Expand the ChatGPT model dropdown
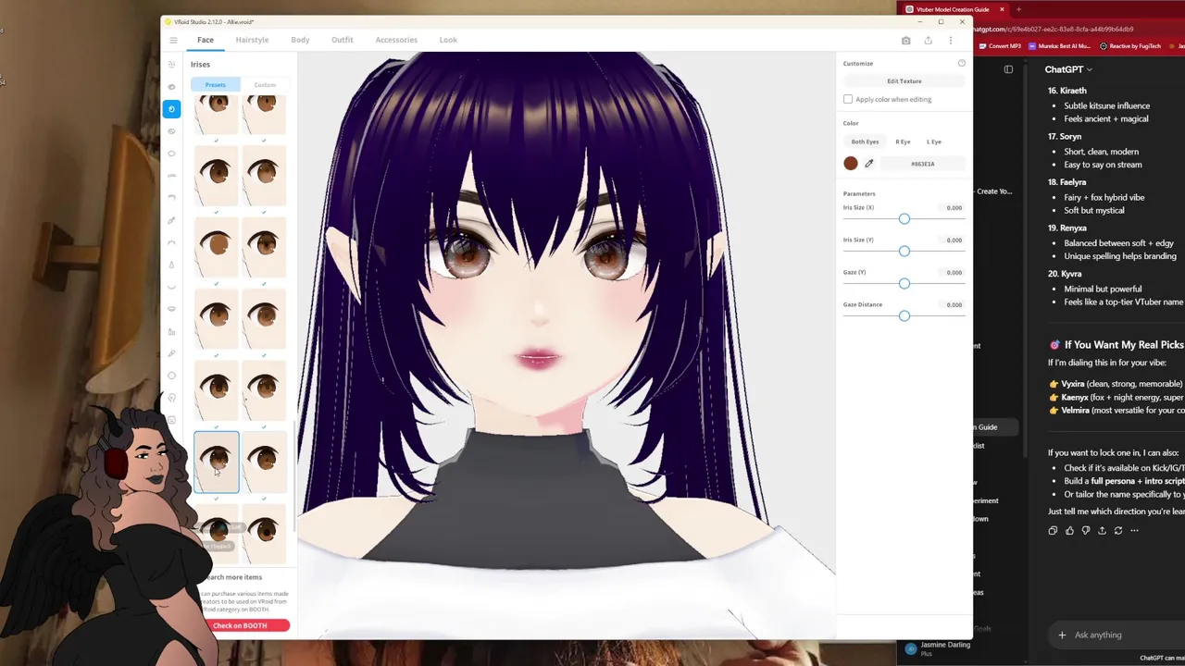 click(1068, 69)
